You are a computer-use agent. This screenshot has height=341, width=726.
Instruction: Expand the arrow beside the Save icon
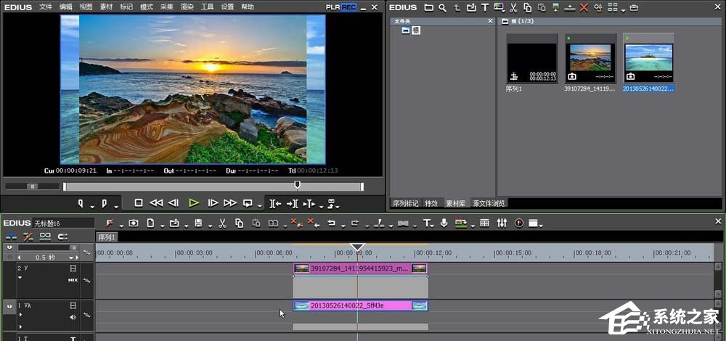coord(209,225)
